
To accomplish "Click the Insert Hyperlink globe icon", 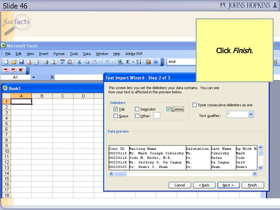I will pyautogui.click(x=120, y=62).
